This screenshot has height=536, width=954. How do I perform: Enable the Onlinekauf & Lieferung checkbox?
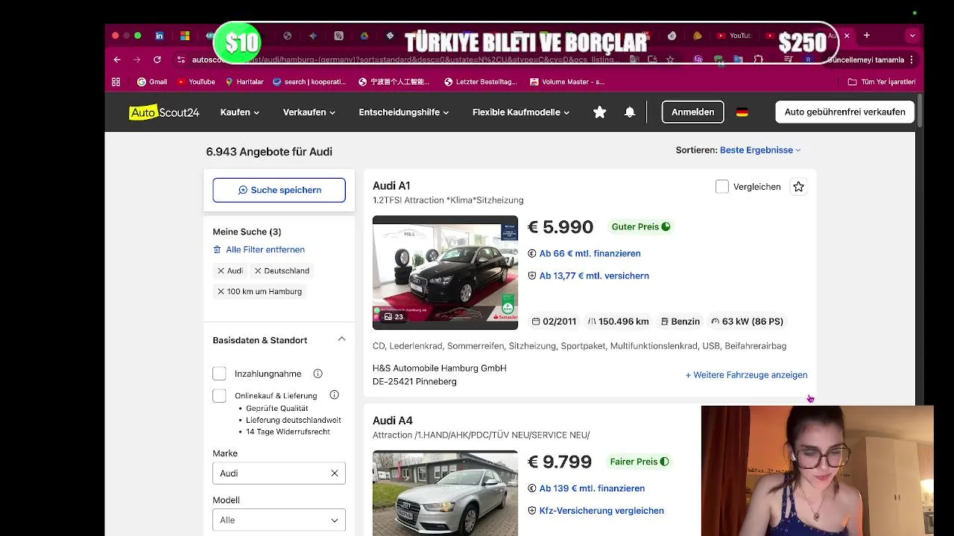(219, 396)
